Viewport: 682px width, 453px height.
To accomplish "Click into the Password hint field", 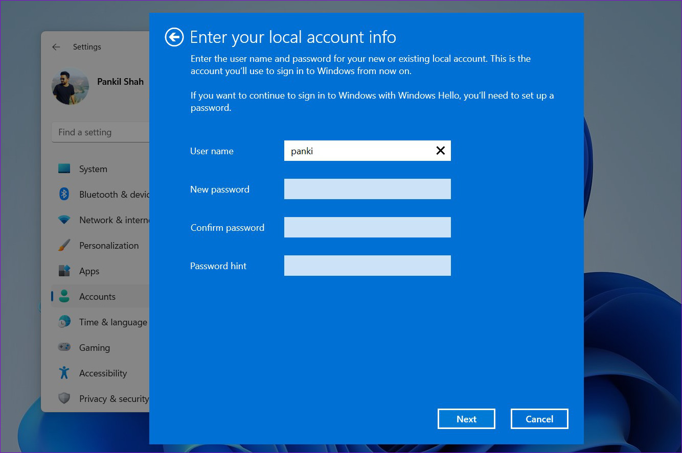I will [x=368, y=266].
